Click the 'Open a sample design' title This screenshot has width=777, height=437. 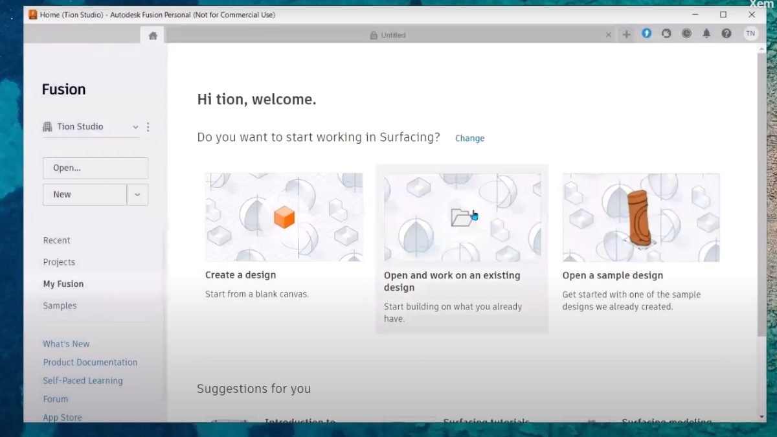[613, 275]
